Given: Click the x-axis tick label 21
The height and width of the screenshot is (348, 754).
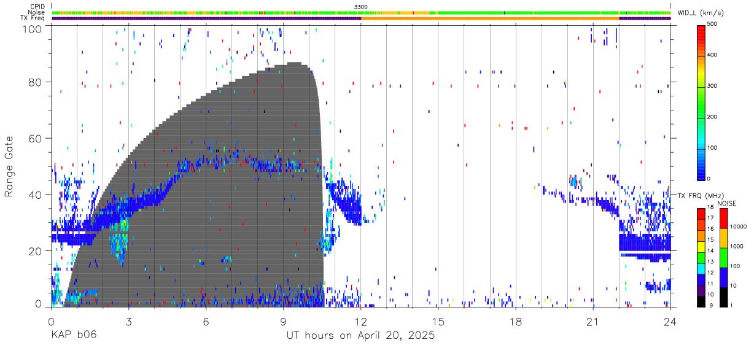Looking at the screenshot, I should (593, 322).
